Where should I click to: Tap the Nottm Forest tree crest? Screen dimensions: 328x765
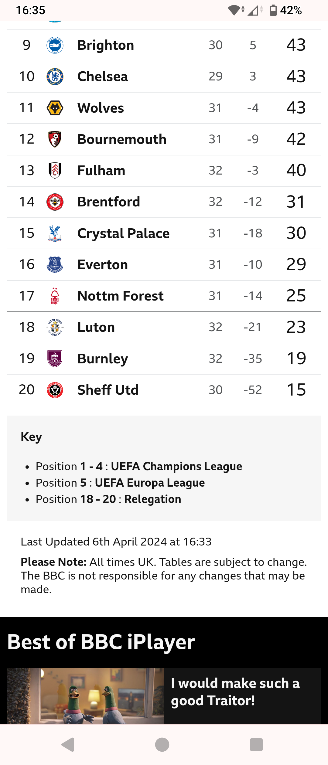coord(55,296)
